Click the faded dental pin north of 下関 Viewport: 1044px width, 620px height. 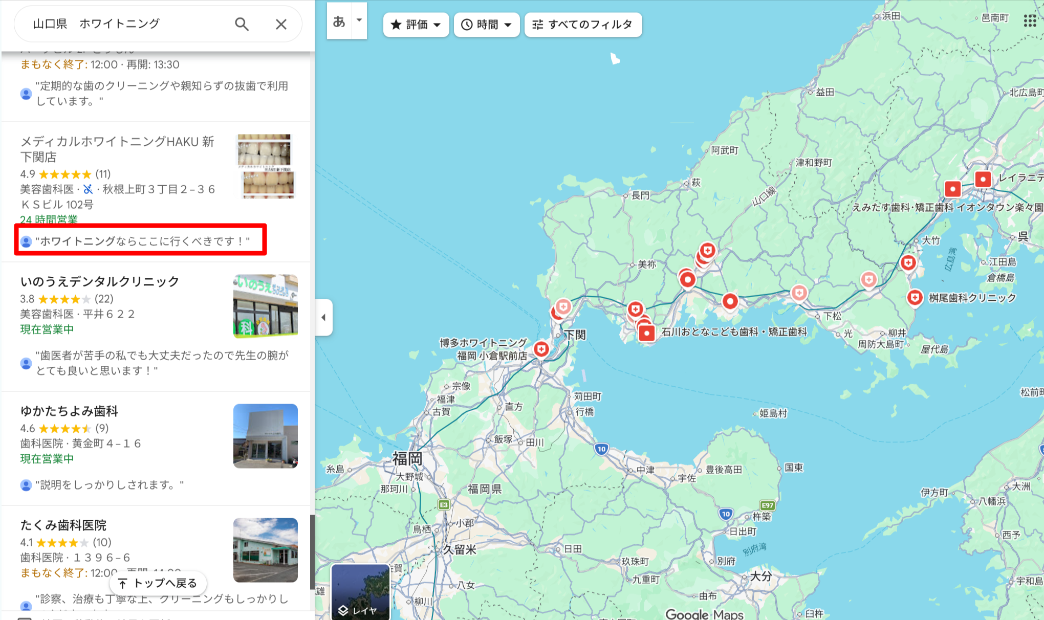(x=563, y=307)
